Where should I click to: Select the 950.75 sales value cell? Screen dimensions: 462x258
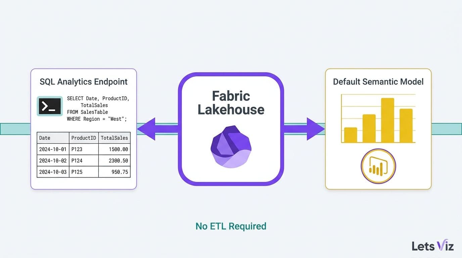point(114,172)
